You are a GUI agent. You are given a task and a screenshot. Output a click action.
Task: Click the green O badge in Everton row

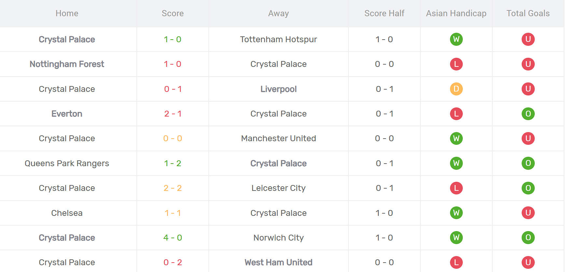[528, 114]
